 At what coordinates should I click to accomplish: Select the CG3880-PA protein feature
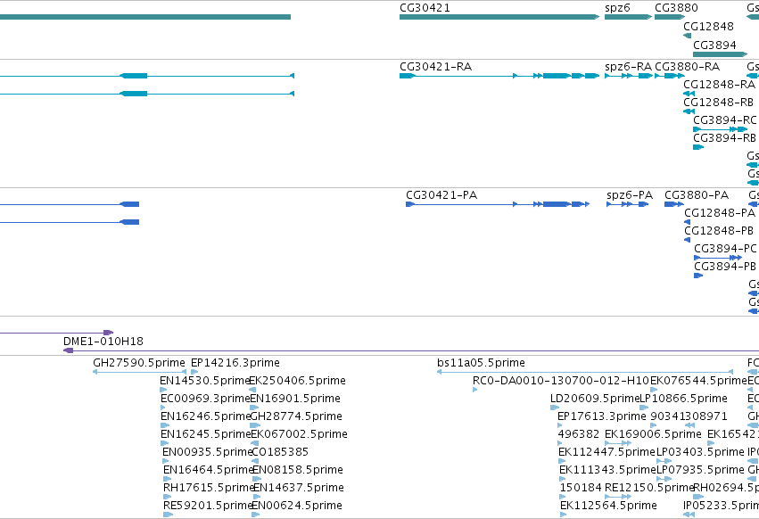pyautogui.click(x=674, y=204)
